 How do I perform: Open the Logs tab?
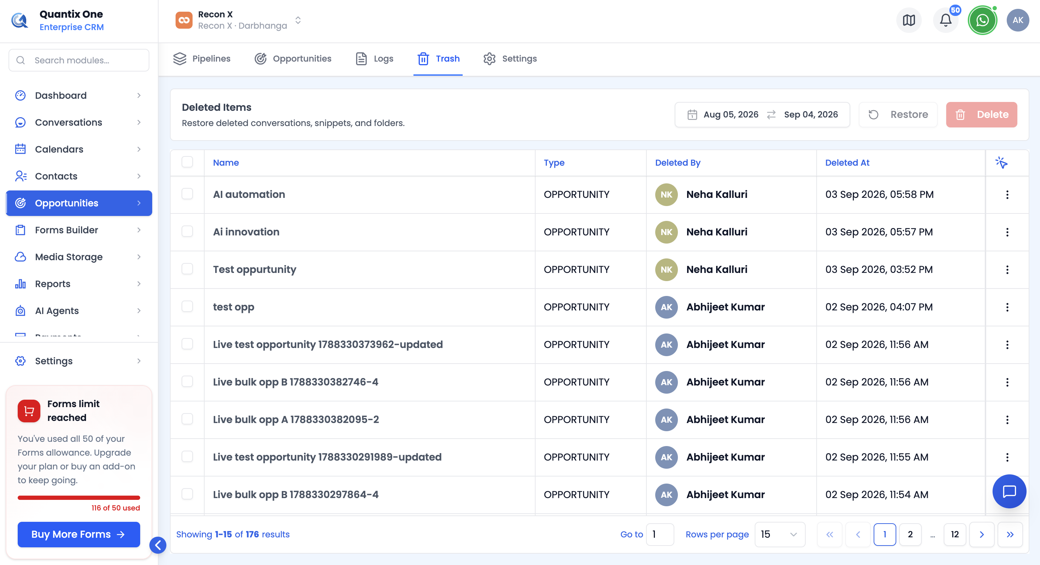pos(375,58)
